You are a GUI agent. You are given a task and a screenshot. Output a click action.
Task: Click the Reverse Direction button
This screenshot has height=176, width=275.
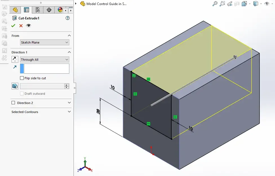[15, 59]
